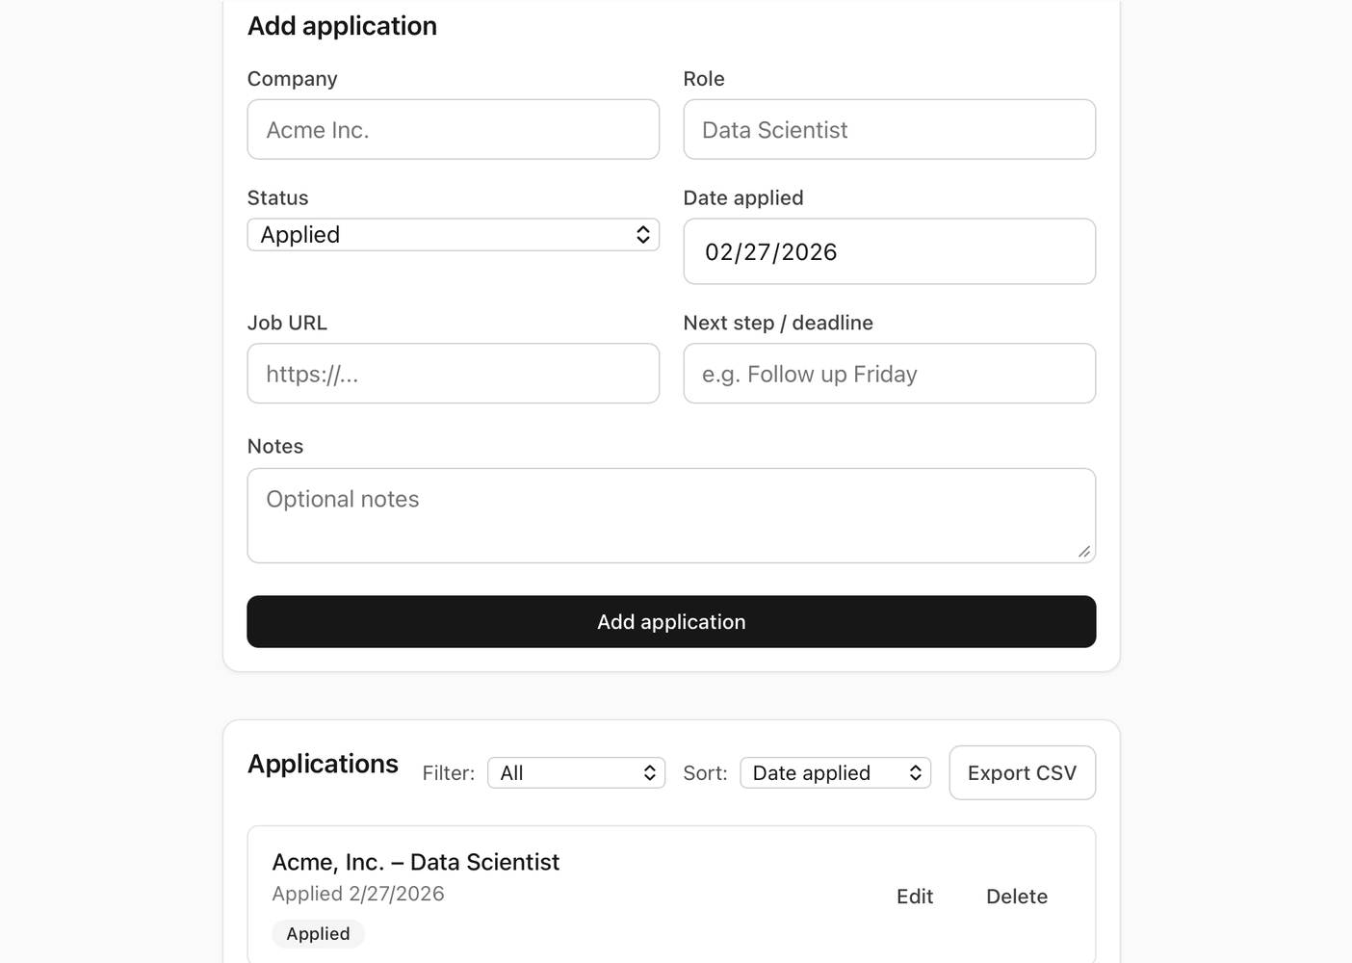Delete the Acme, Inc. Data Scientist entry
Screen dimensions: 1352x963
point(1017,897)
